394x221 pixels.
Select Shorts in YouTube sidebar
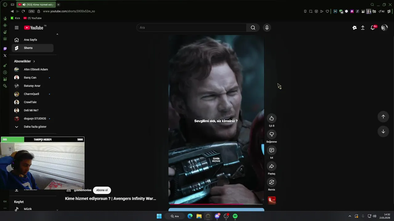[33, 48]
